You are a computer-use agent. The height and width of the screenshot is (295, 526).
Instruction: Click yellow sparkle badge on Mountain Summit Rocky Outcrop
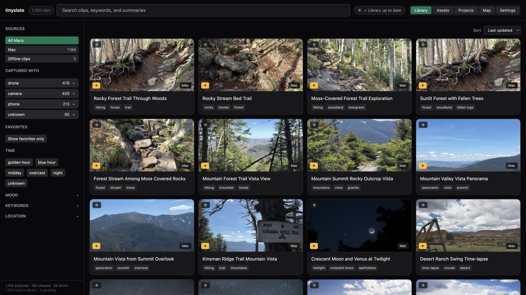314,166
